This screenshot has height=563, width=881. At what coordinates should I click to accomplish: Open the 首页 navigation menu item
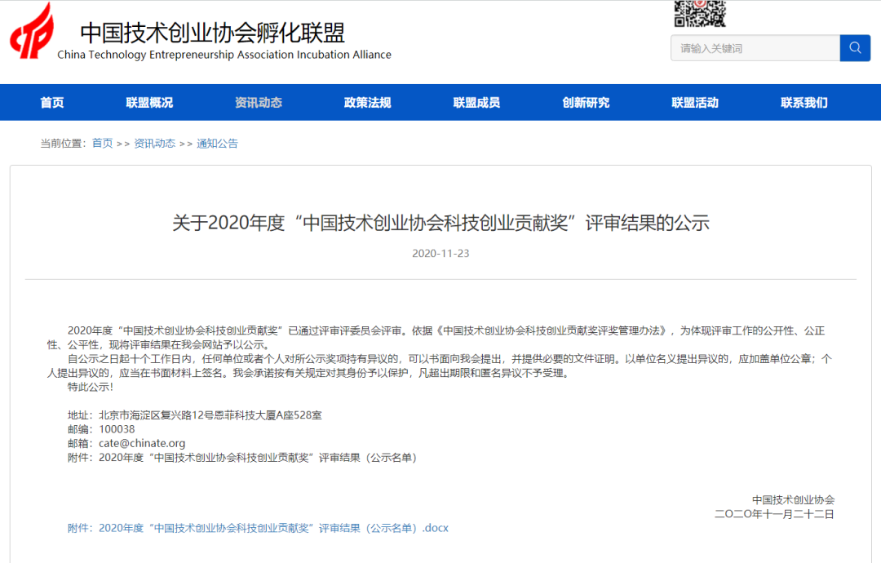click(52, 103)
